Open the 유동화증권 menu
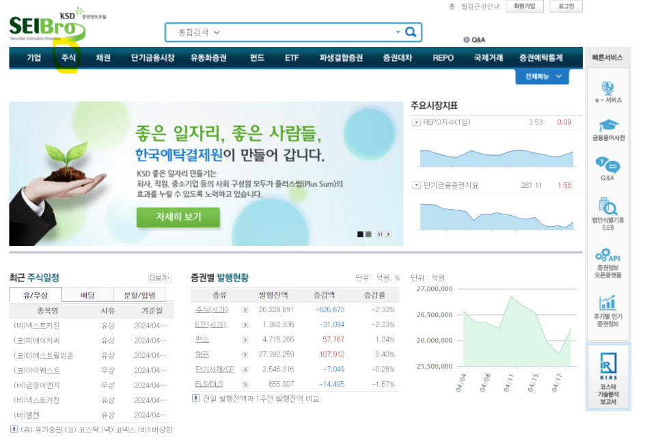This screenshot has width=660, height=444. point(208,57)
